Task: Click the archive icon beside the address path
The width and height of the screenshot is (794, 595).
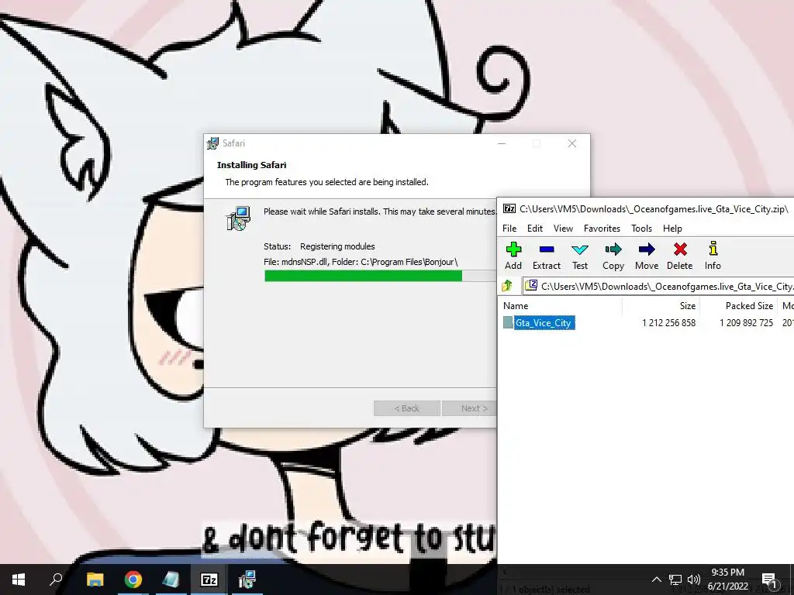Action: 531,285
